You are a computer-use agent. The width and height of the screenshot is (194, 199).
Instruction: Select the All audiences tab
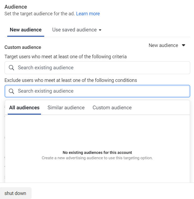tap(24, 108)
